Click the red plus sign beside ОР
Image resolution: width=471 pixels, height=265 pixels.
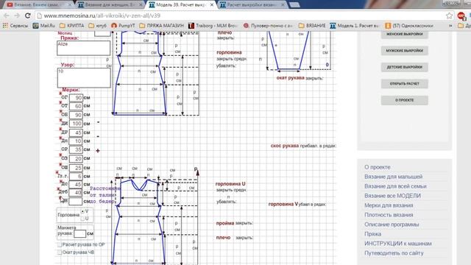pyautogui.click(x=98, y=150)
